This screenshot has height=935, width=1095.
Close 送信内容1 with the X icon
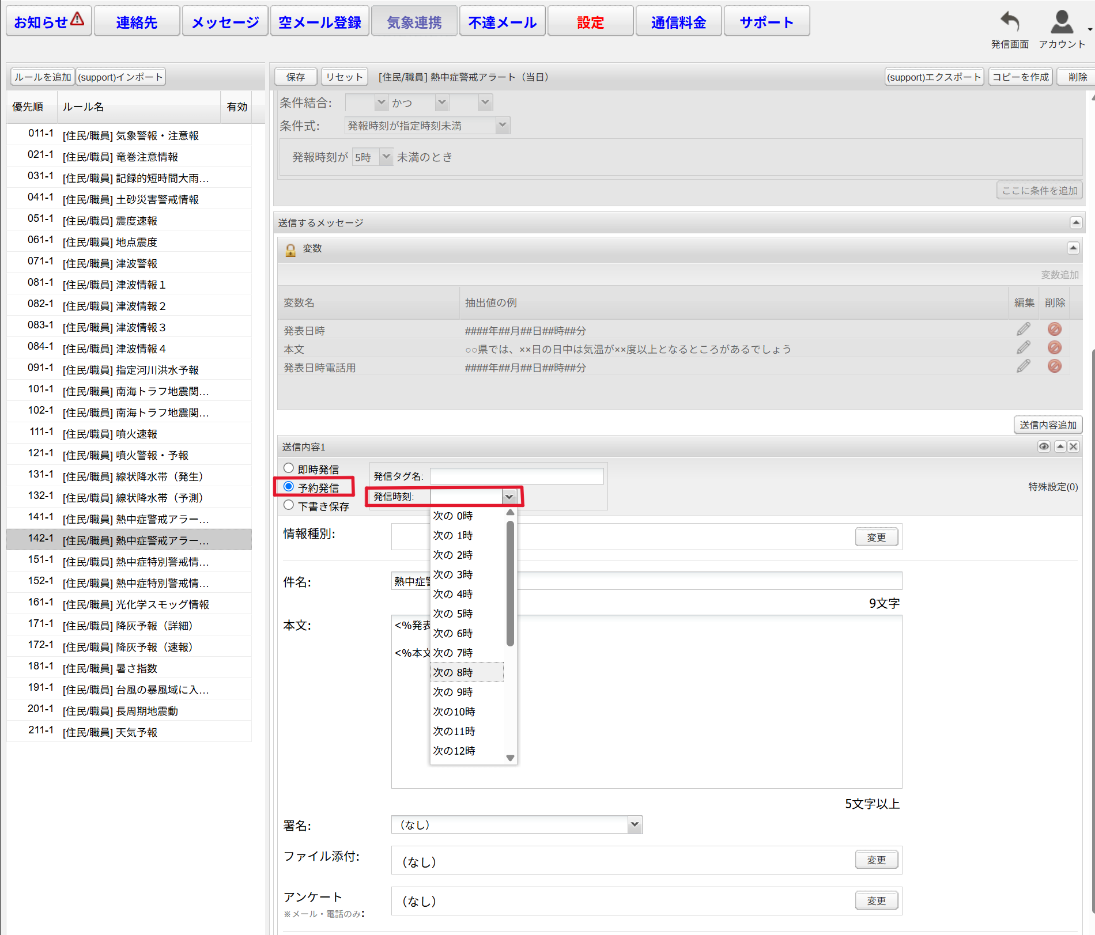click(1074, 446)
